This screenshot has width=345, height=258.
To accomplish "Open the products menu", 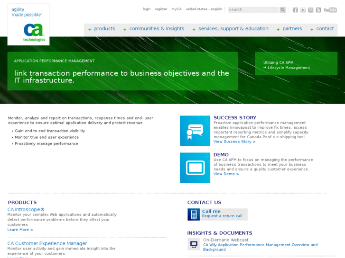I will click(104, 29).
